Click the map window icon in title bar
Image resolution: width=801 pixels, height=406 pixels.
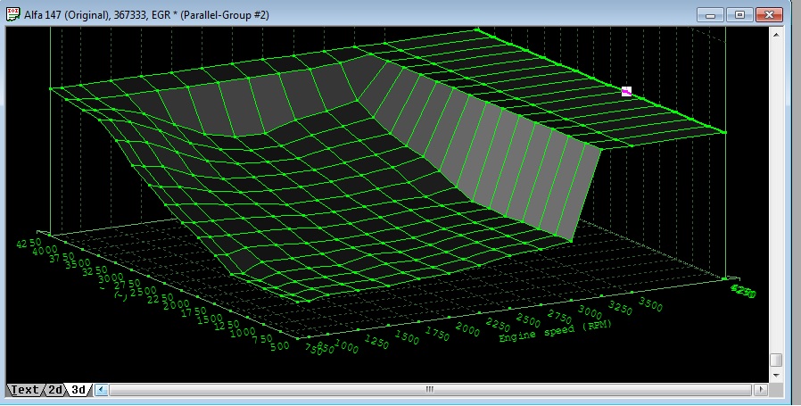(x=13, y=15)
